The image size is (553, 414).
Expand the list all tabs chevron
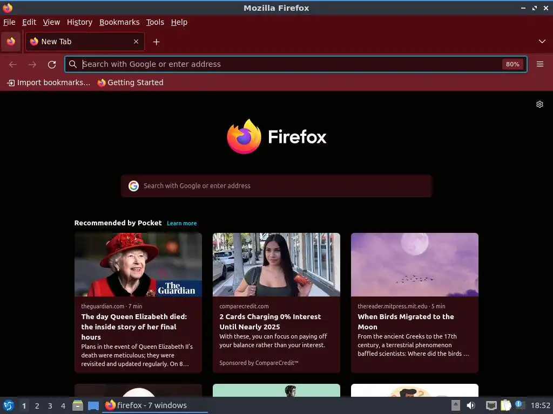pos(542,42)
